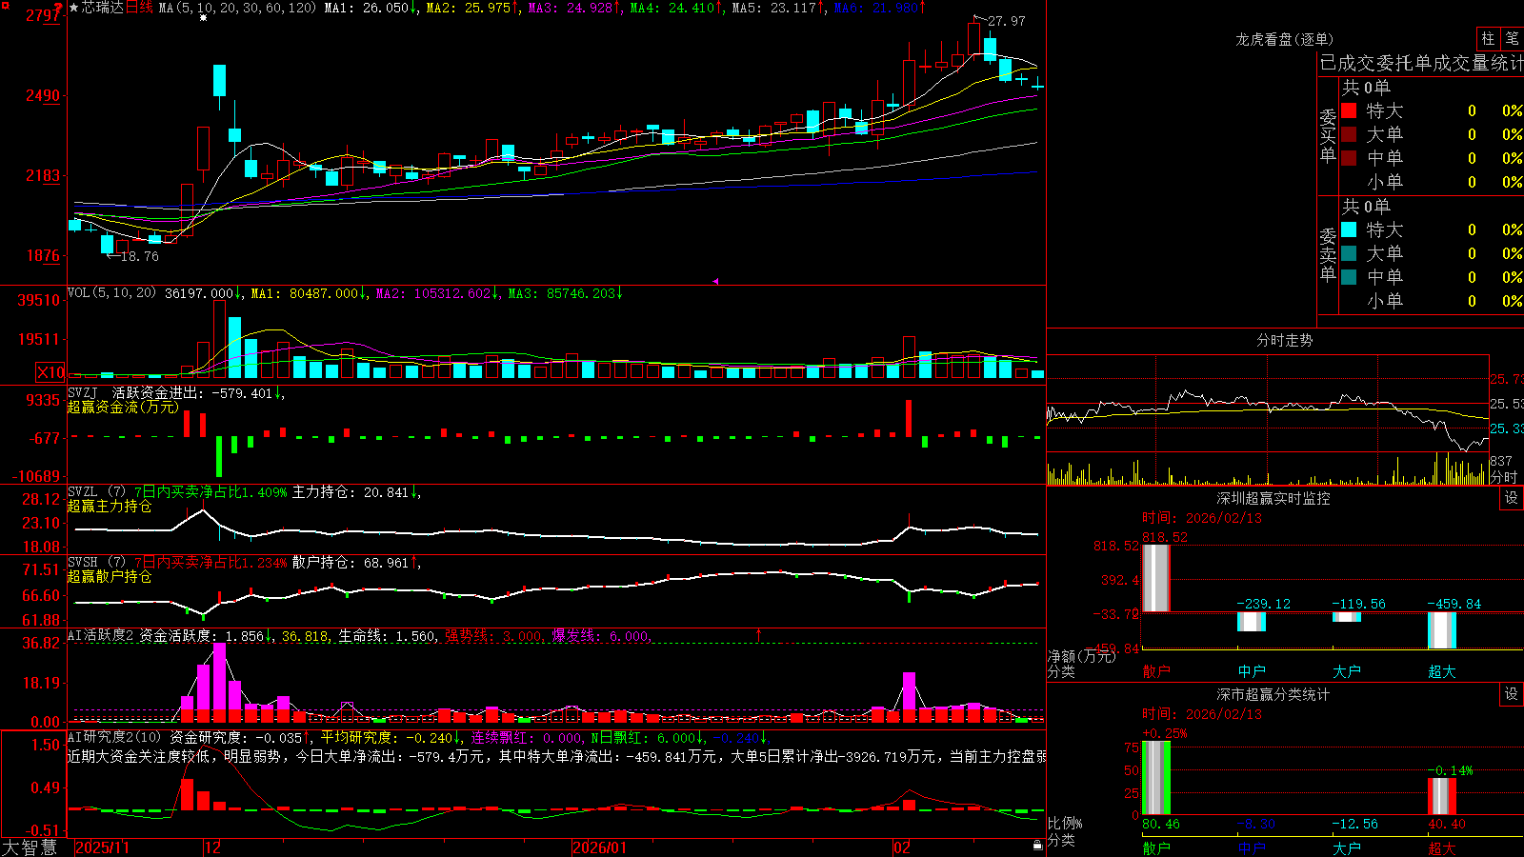The image size is (1524, 857).
Task: Click the red 日线 period label
Action: click(x=139, y=8)
